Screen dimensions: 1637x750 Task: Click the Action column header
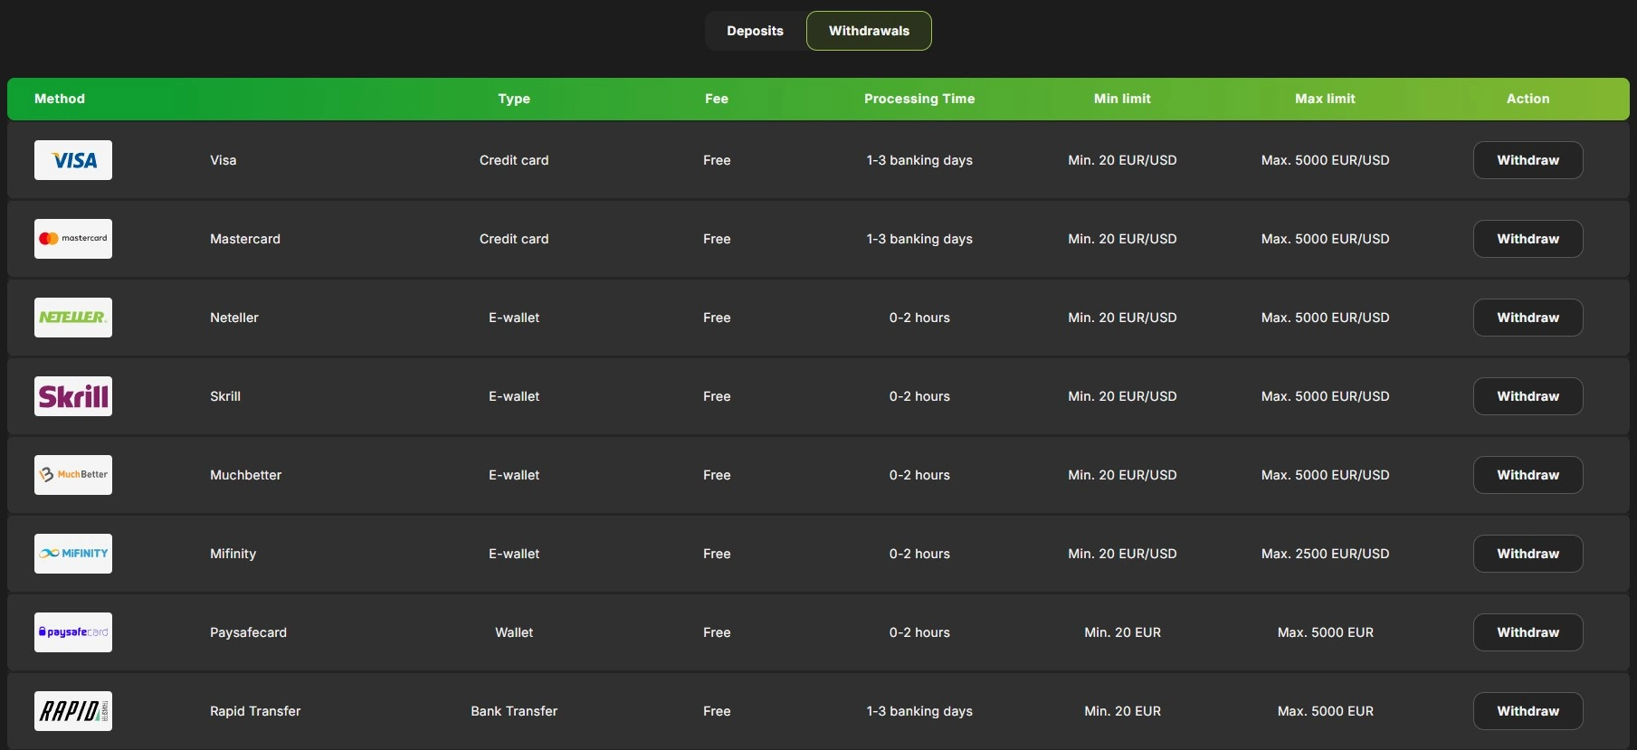pos(1528,99)
